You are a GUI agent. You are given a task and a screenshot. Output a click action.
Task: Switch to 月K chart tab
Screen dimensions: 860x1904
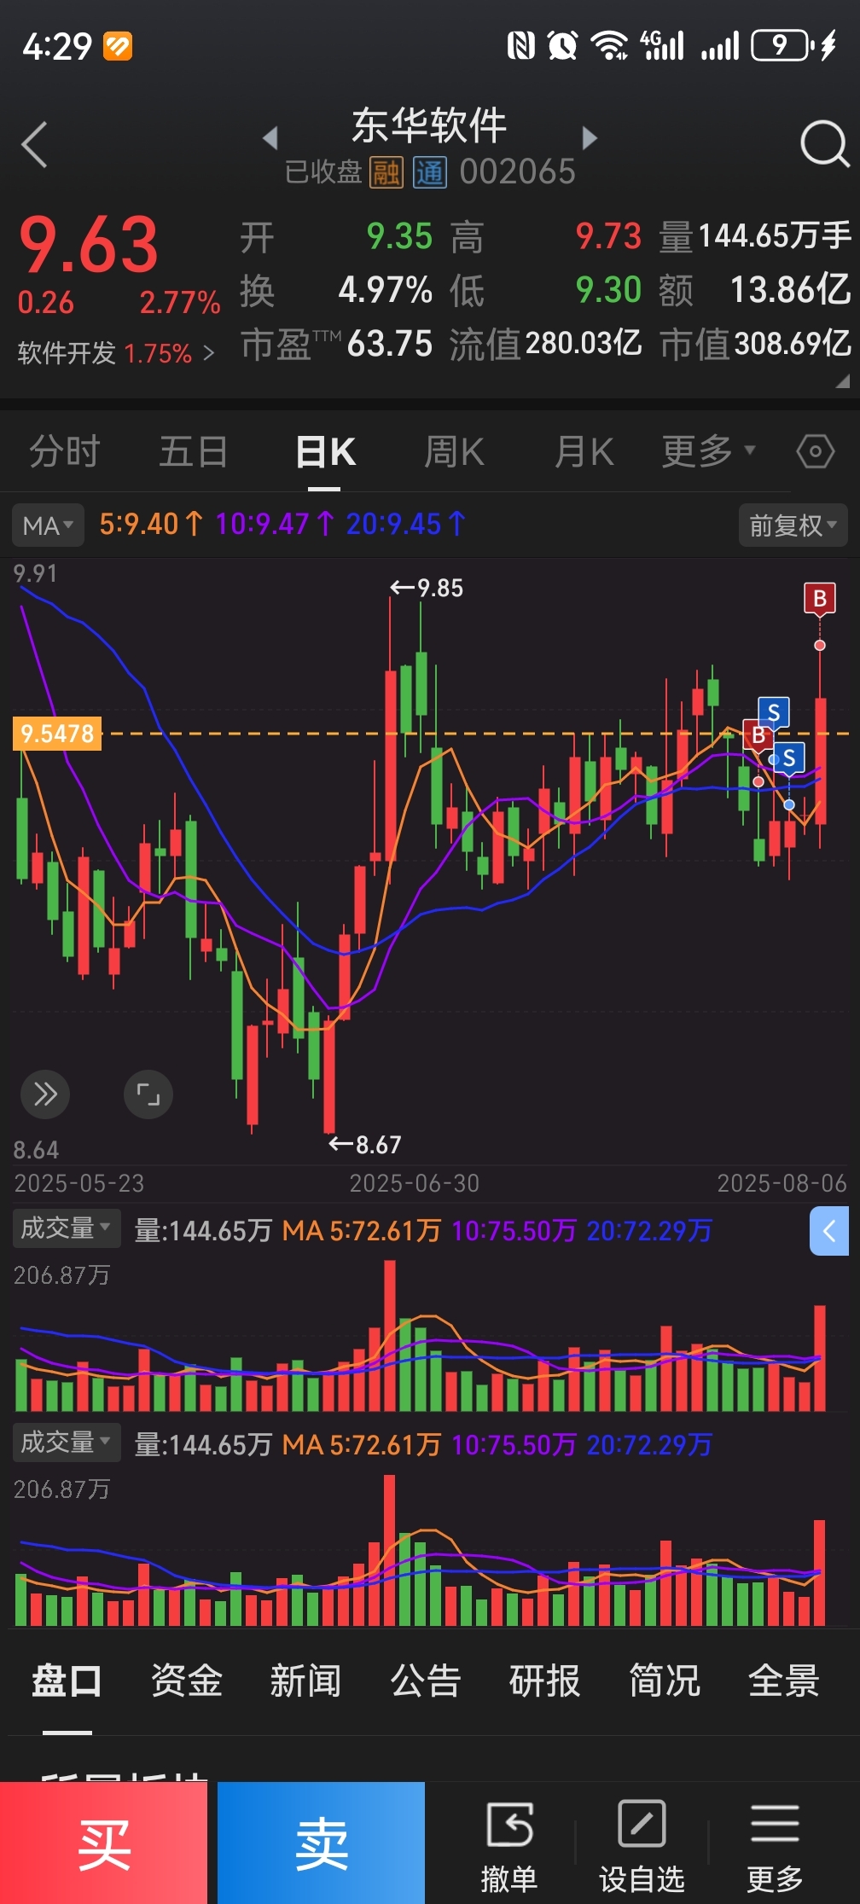(x=584, y=451)
